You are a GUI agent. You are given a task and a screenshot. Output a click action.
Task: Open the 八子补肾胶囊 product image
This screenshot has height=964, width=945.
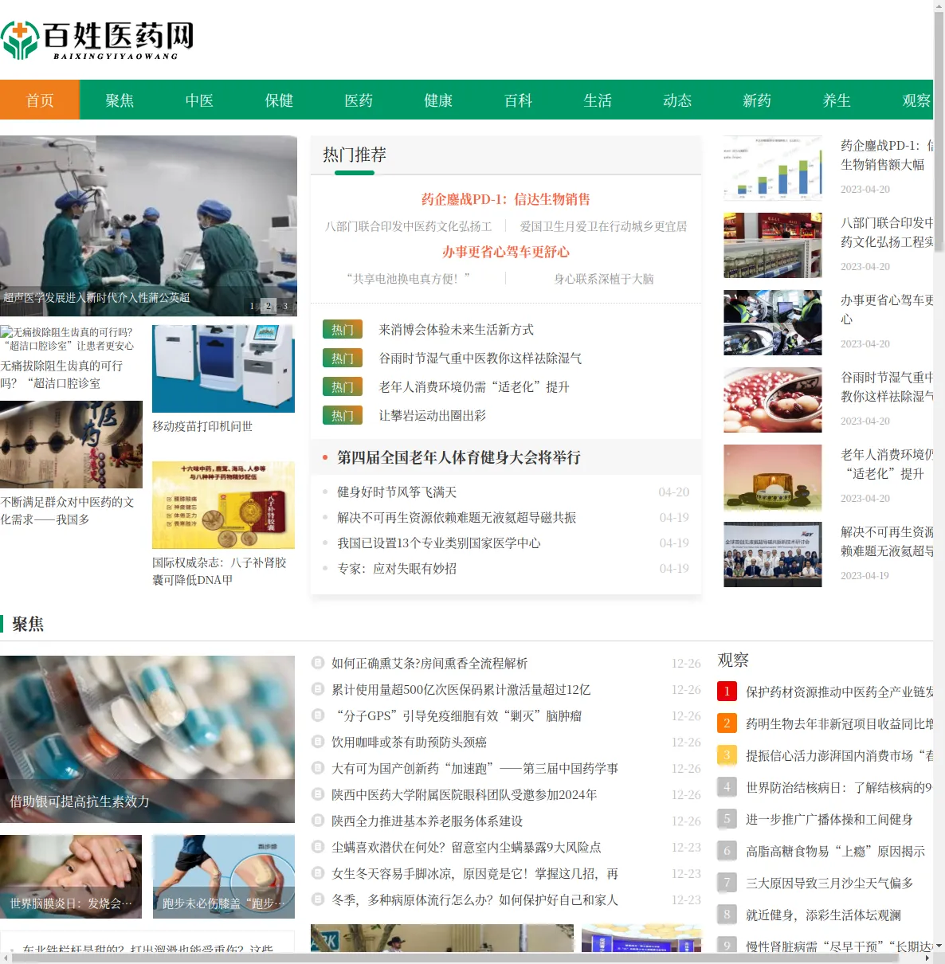(223, 505)
